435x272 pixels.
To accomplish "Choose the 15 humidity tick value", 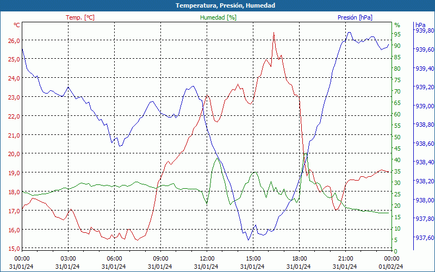I will 397,217.
